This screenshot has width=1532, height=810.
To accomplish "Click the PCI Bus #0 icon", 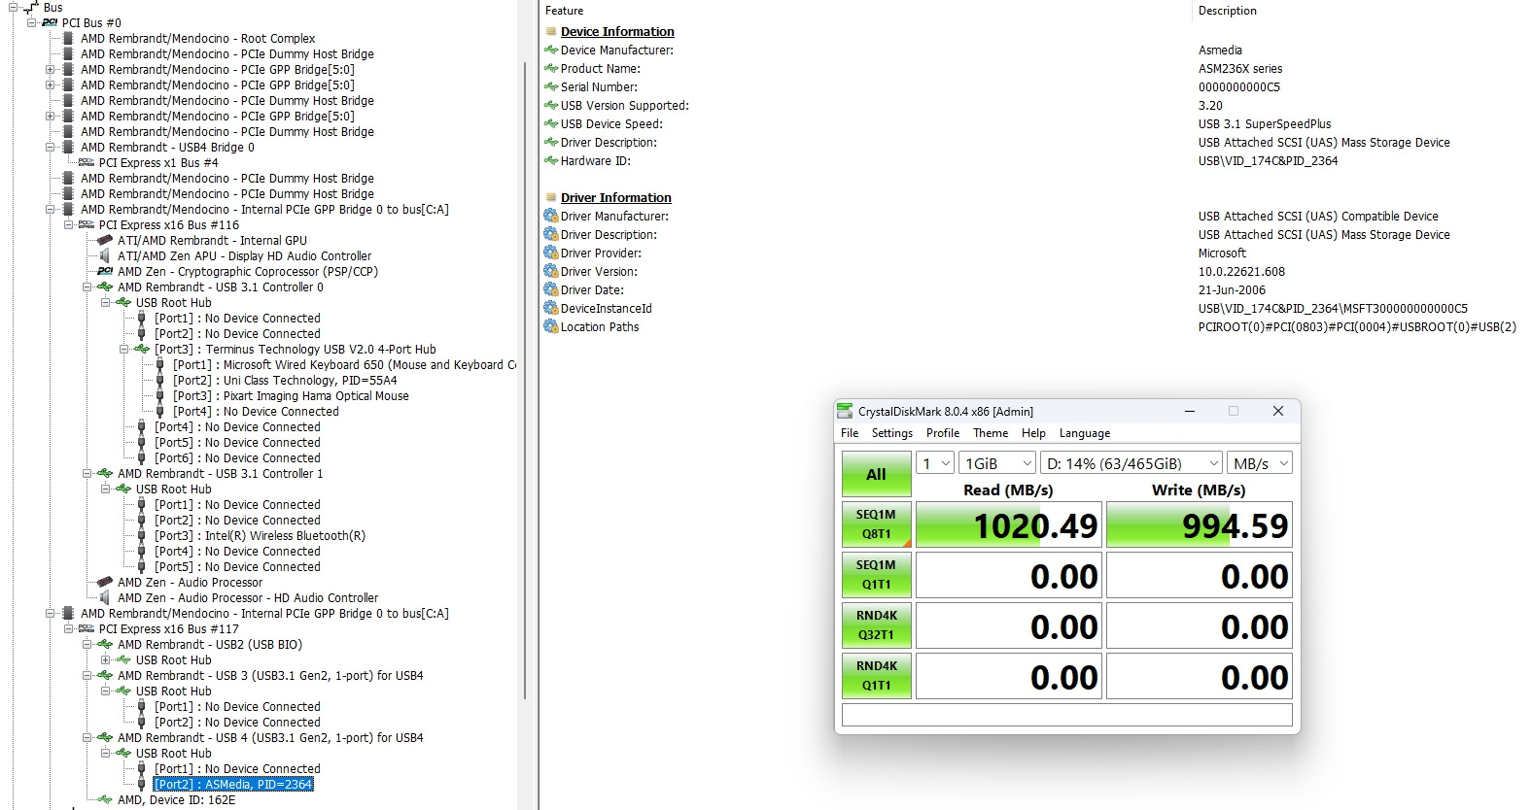I will 50,23.
